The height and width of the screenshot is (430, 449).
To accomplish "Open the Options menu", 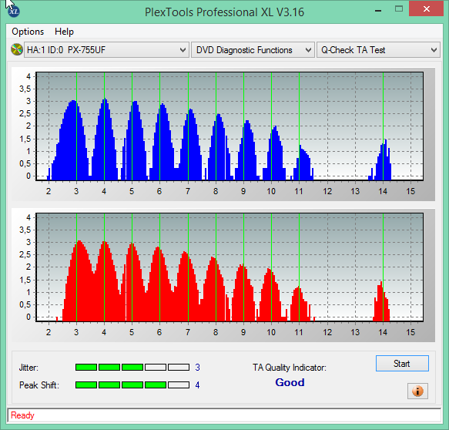I will coord(28,32).
